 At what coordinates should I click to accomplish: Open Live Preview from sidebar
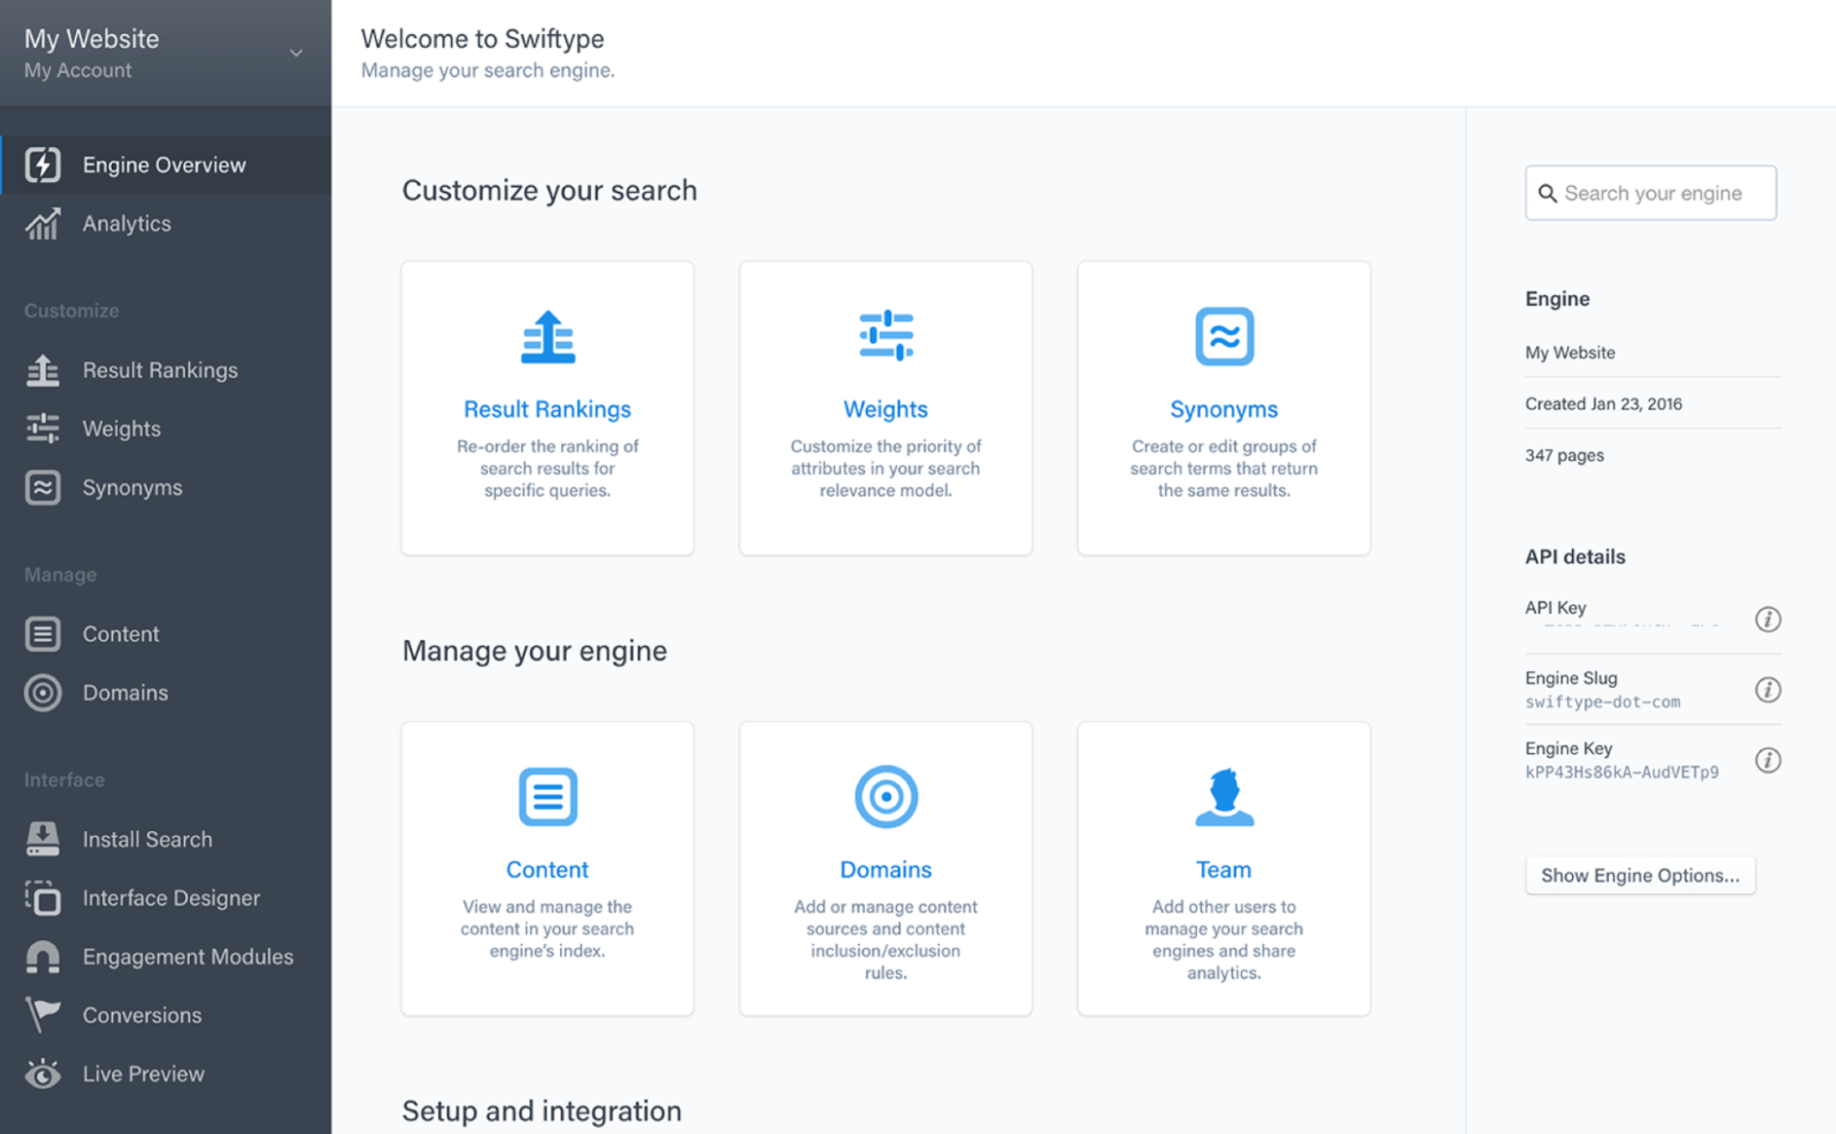pos(143,1074)
